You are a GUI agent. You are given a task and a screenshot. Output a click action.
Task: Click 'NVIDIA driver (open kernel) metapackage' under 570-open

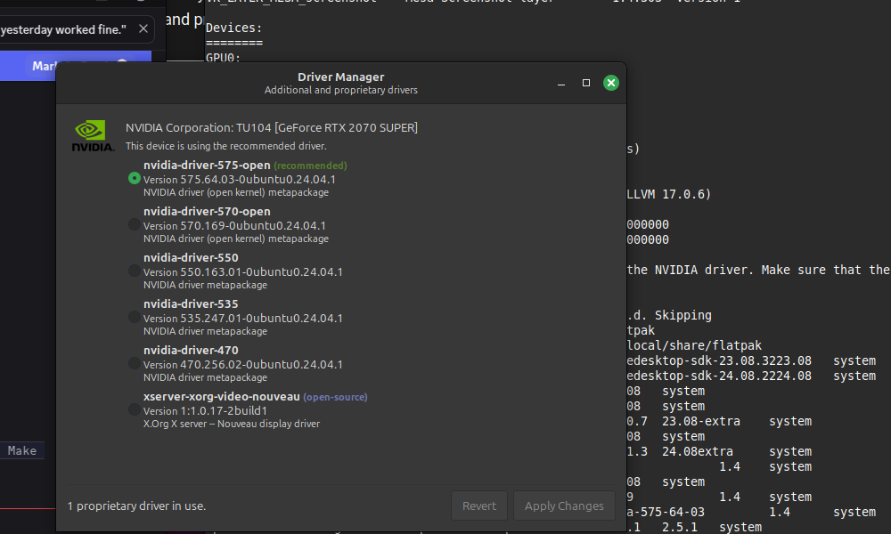(x=236, y=239)
